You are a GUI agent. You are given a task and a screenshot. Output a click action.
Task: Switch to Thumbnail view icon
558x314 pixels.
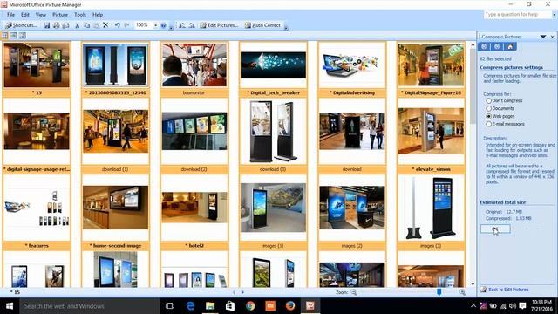(x=4, y=35)
